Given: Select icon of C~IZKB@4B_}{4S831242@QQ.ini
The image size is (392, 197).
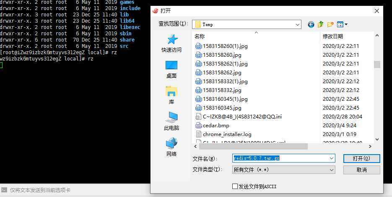Looking at the screenshot, I should pyautogui.click(x=198, y=117).
